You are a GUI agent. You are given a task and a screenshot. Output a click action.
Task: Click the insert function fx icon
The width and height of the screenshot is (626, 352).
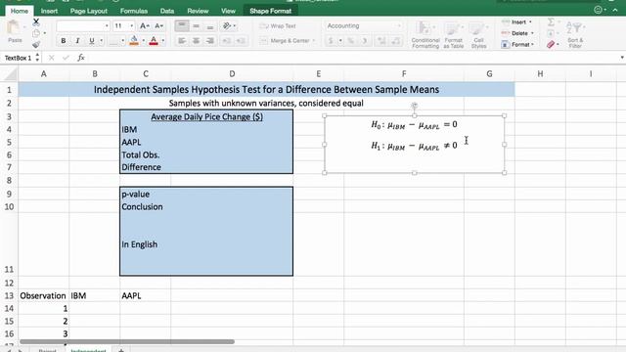coord(81,58)
